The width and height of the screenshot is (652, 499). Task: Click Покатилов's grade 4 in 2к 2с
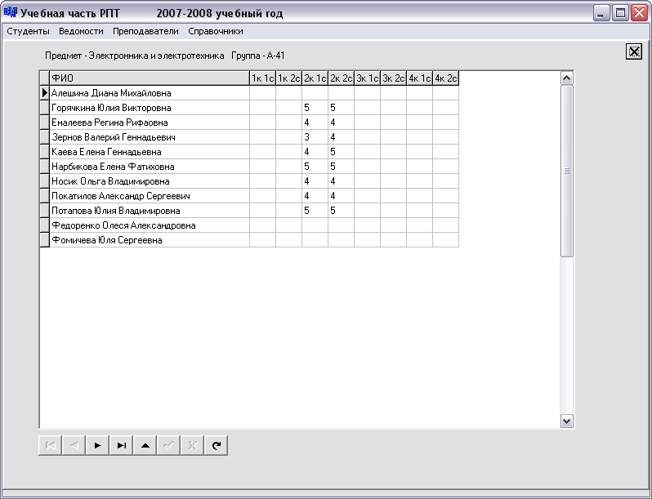point(342,196)
